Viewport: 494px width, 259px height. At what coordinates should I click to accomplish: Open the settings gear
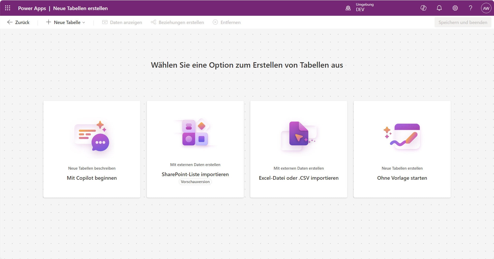pos(455,8)
